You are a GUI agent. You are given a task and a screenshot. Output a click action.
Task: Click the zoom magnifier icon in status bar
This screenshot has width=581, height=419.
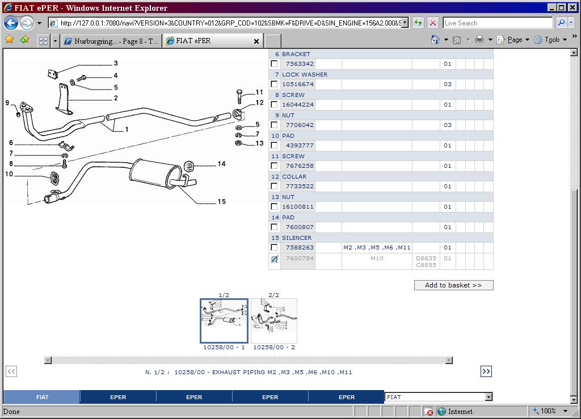pos(536,410)
